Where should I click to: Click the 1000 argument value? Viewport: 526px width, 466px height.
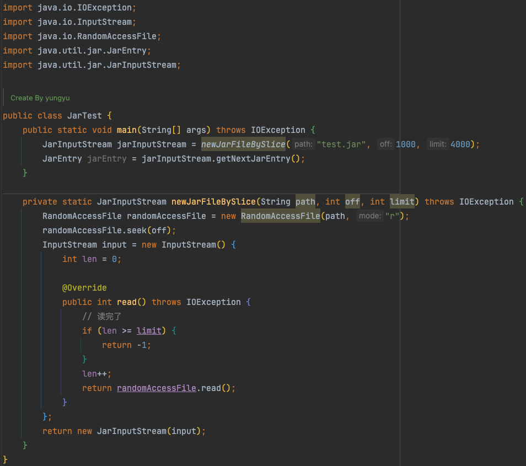(406, 144)
